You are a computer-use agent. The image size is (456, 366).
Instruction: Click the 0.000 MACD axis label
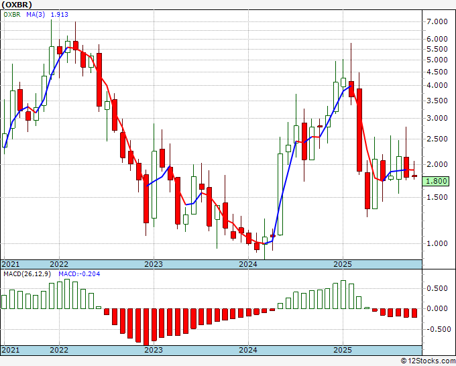pos(437,308)
